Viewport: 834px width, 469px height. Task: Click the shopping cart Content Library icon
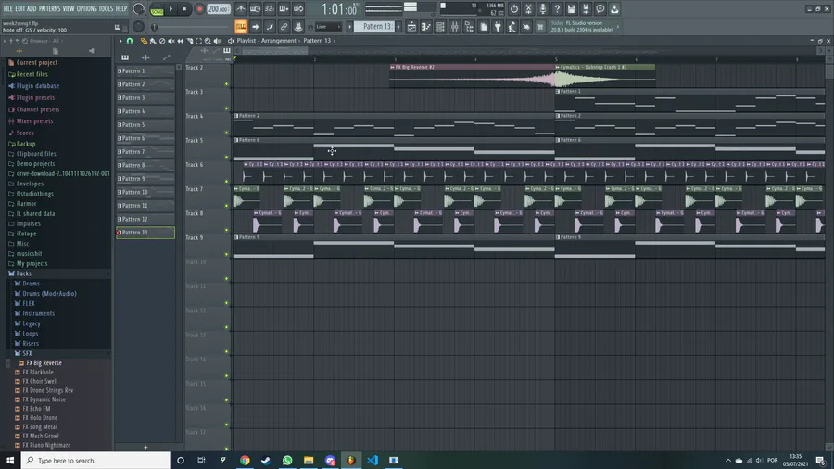(x=540, y=27)
